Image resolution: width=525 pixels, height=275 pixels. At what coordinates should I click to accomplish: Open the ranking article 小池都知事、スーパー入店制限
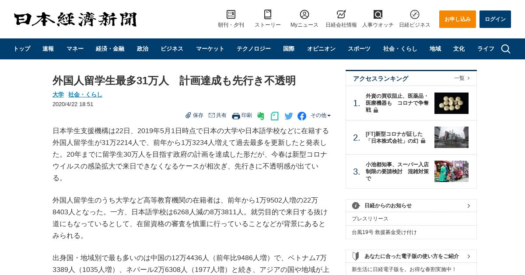coord(397,172)
